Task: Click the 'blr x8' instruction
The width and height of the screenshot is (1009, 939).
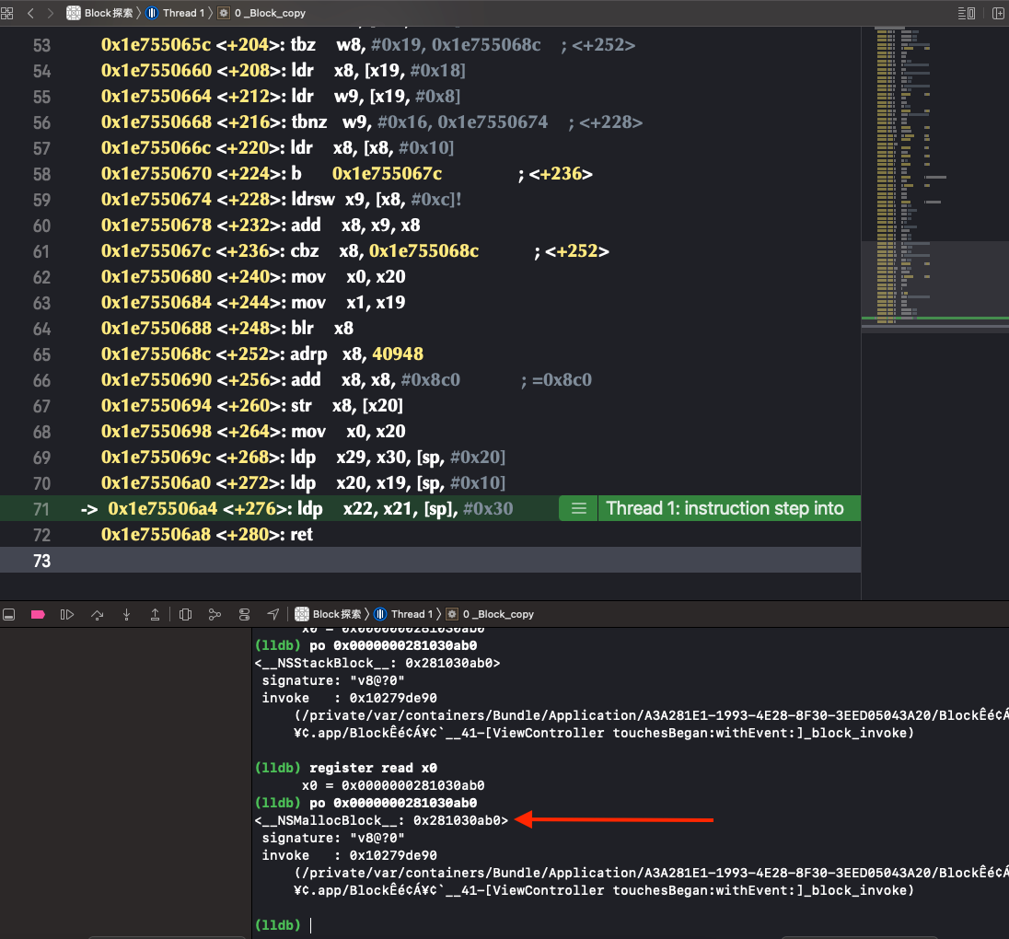Action: pyautogui.click(x=322, y=329)
